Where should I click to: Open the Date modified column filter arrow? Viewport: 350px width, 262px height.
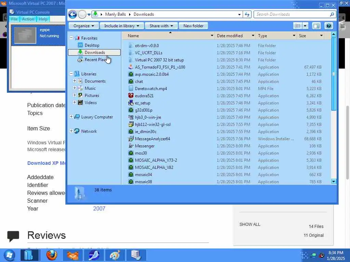[253, 35]
